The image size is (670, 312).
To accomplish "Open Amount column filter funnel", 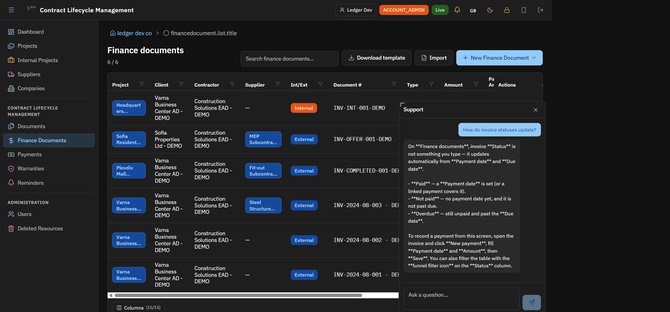I will pyautogui.click(x=476, y=84).
